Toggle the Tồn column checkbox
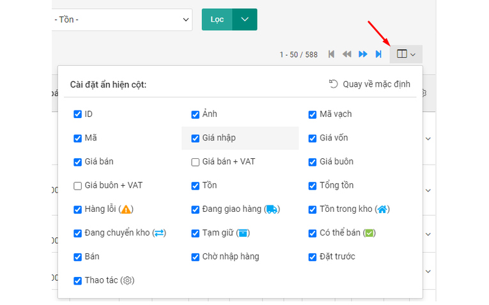The image size is (489, 305). click(x=195, y=186)
